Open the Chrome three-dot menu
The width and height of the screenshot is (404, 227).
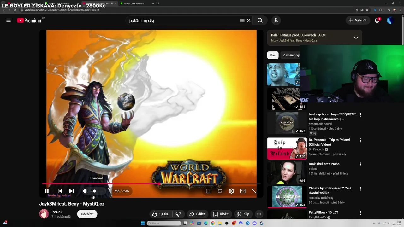(401, 10)
